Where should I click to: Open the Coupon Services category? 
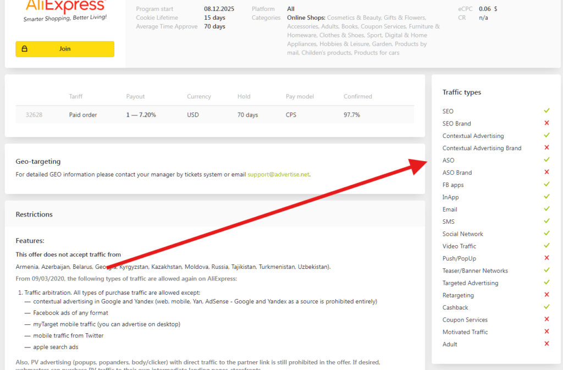(383, 26)
